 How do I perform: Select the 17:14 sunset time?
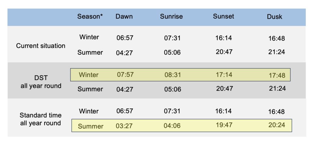(224, 74)
